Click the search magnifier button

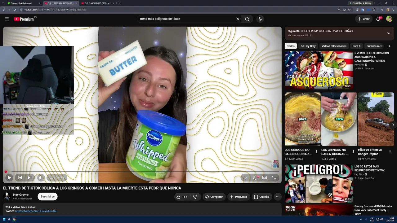(247, 19)
